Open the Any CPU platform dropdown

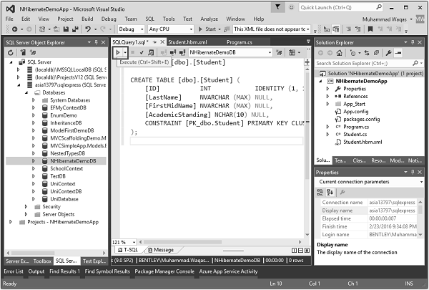pyautogui.click(x=168, y=29)
